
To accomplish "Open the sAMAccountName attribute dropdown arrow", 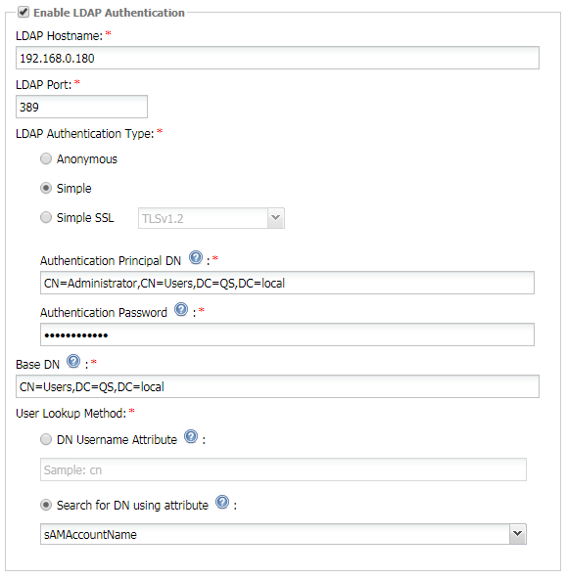I will [x=518, y=534].
